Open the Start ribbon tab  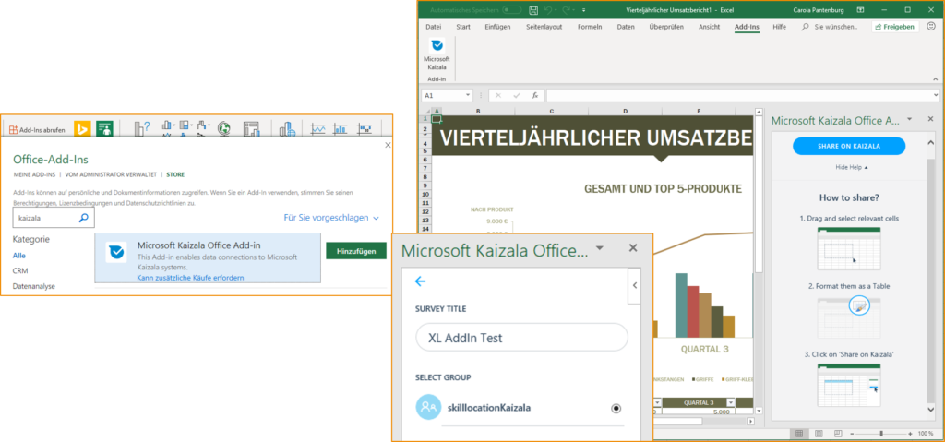463,27
